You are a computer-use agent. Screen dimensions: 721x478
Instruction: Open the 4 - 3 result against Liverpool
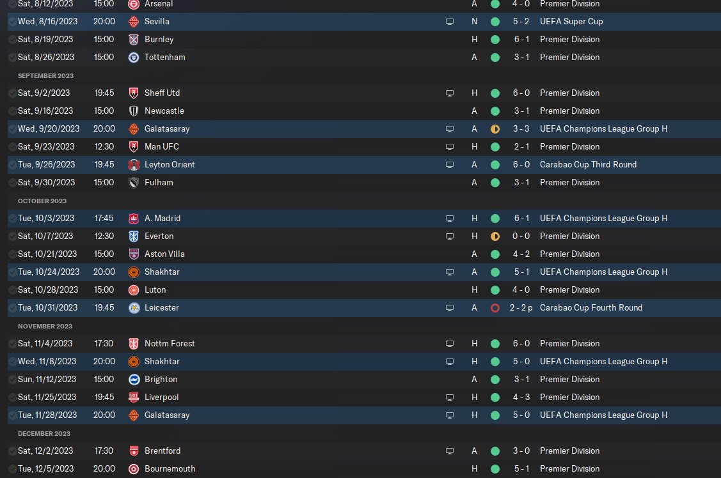pos(521,397)
